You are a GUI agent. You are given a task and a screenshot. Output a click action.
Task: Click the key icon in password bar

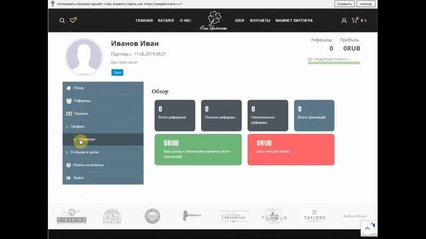(53, 4)
